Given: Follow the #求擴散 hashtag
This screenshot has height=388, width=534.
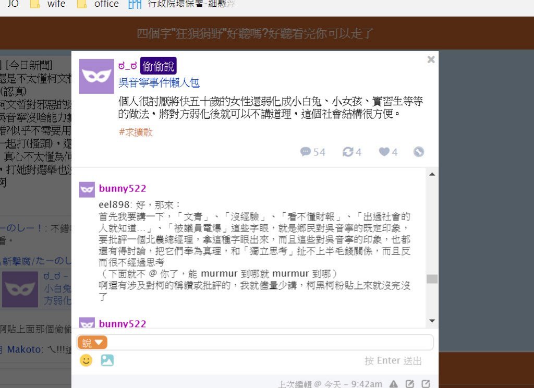Looking at the screenshot, I should click(x=136, y=132).
